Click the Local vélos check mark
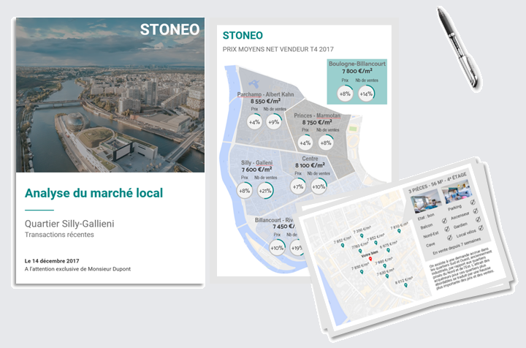Image resolution: width=526 pixels, height=348 pixels. point(481,228)
